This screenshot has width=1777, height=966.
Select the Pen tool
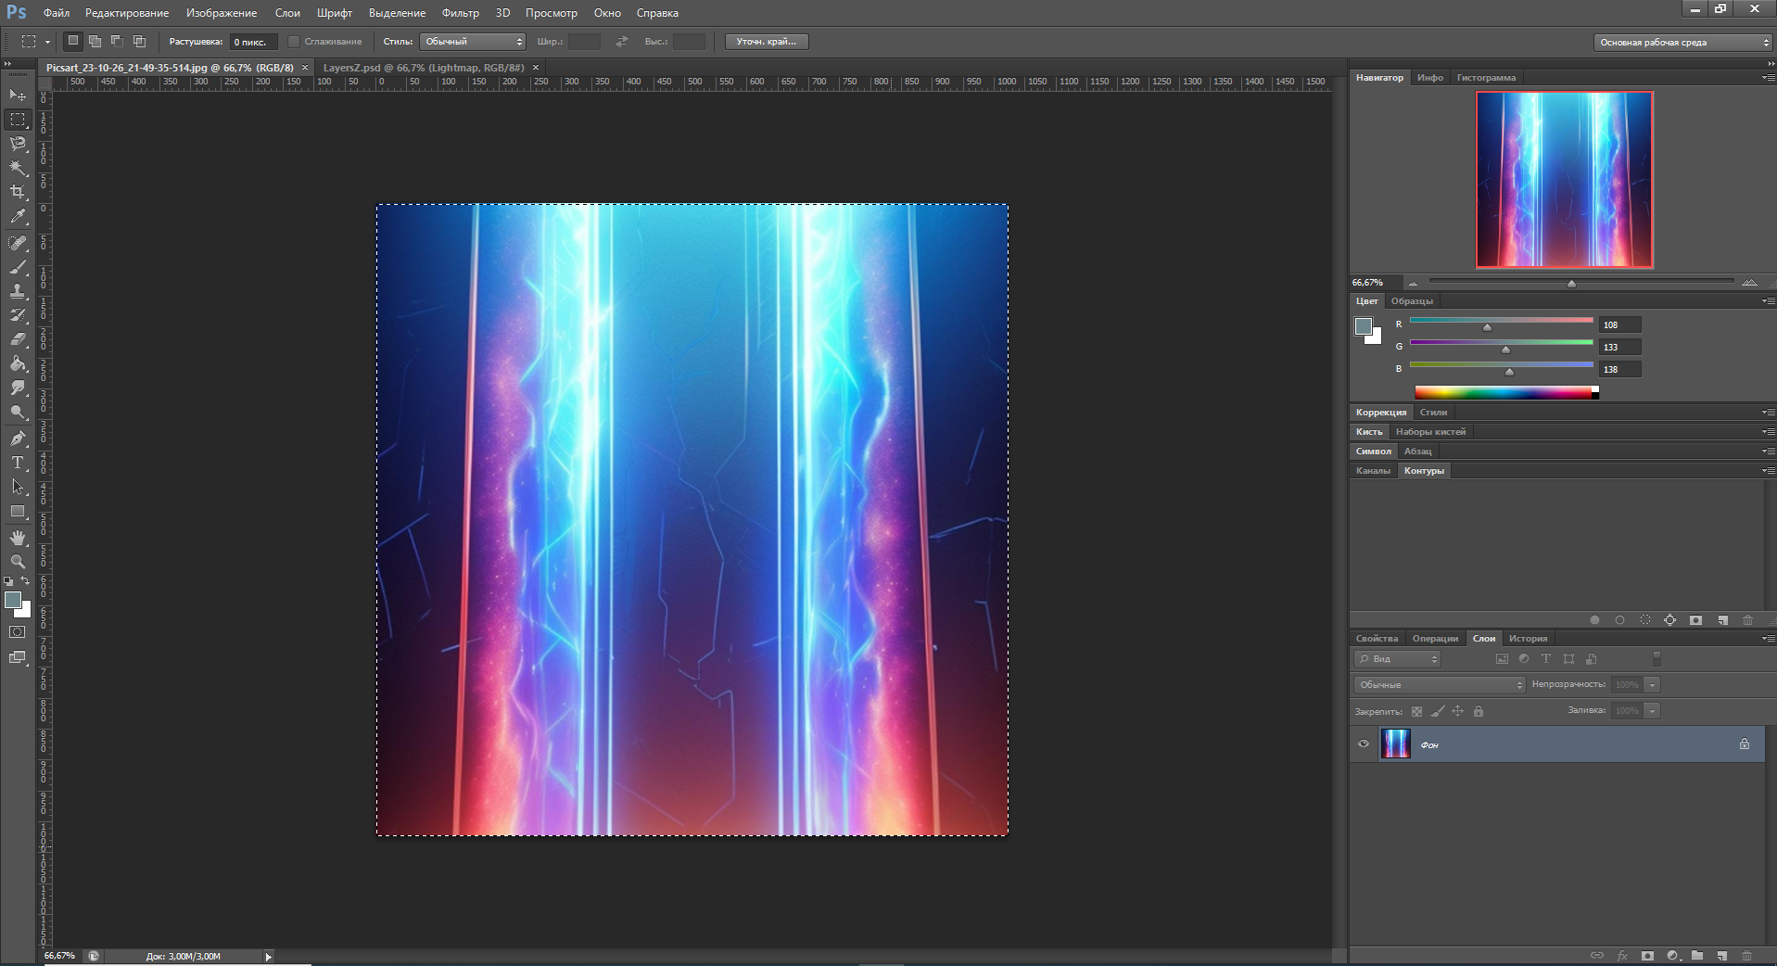(x=18, y=439)
